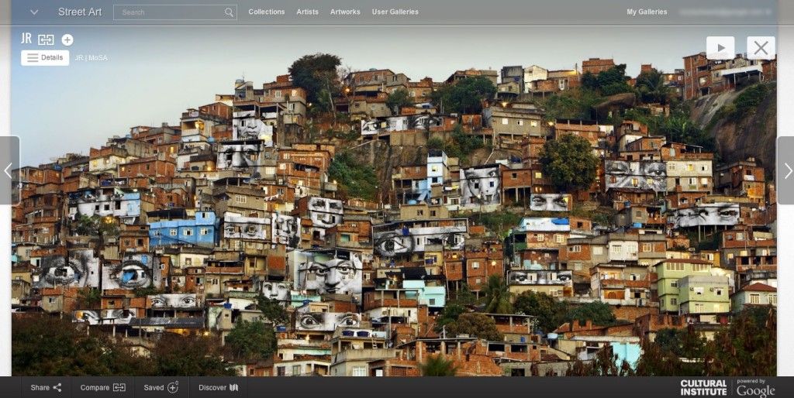Click the plus icon to save artwork
The width and height of the screenshot is (794, 398).
tap(67, 39)
